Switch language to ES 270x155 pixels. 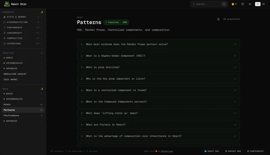point(263,4)
